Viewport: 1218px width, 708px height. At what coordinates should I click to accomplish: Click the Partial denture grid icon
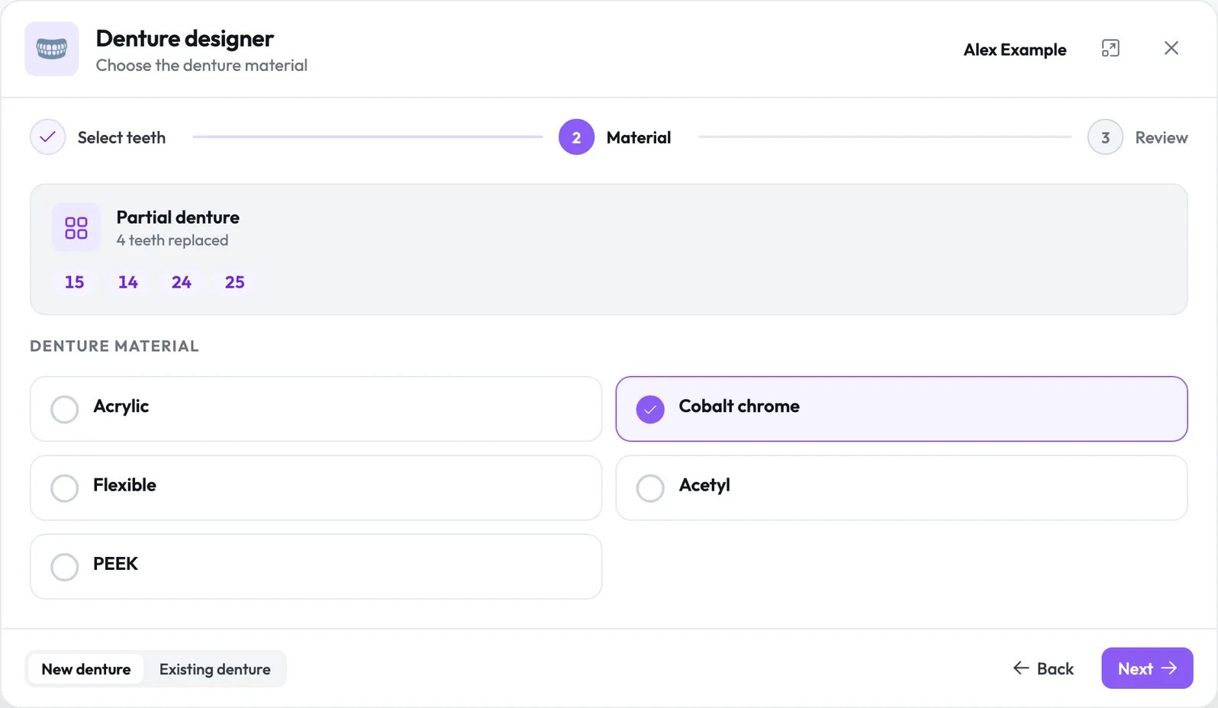click(76, 227)
